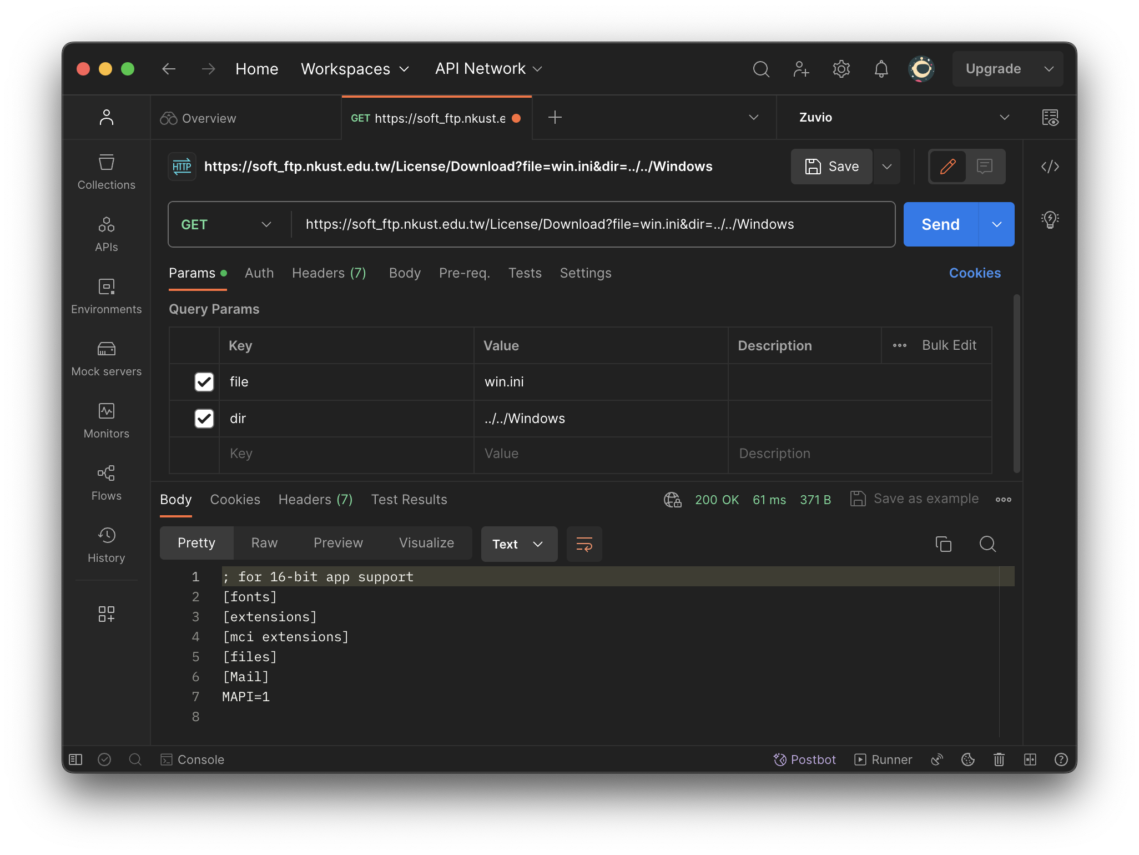Open the tab list chevron
The image size is (1139, 855).
[x=753, y=117]
